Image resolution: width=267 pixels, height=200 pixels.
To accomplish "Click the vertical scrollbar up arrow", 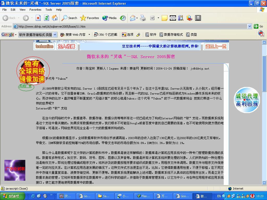I will coord(264,42).
